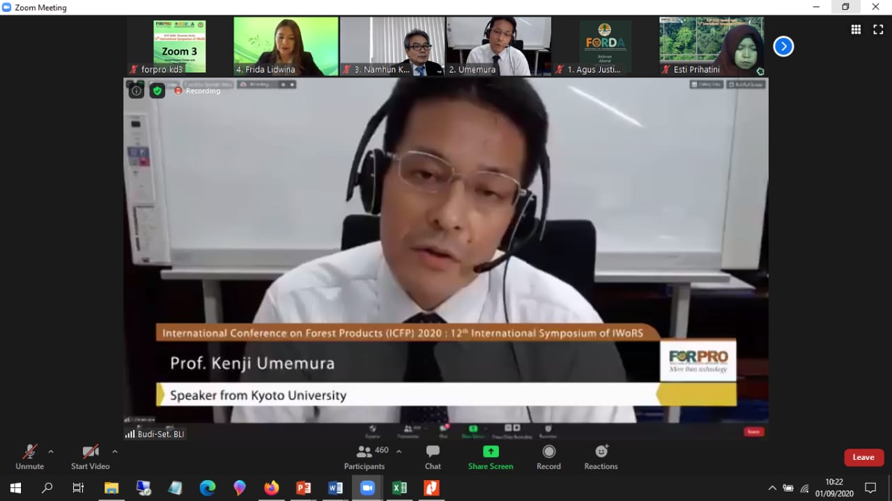Open the Reactions menu
892x501 pixels.
tap(601, 452)
